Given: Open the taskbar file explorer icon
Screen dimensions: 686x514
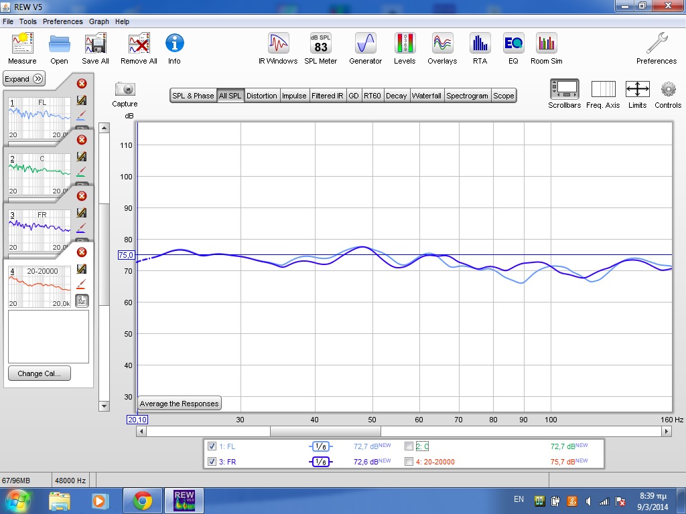Looking at the screenshot, I should 60,501.
